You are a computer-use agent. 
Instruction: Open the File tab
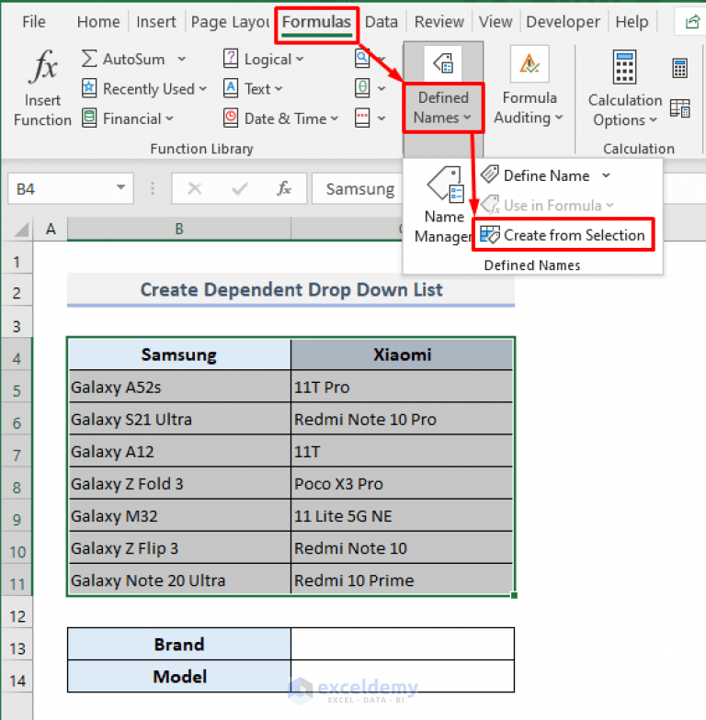tap(34, 22)
